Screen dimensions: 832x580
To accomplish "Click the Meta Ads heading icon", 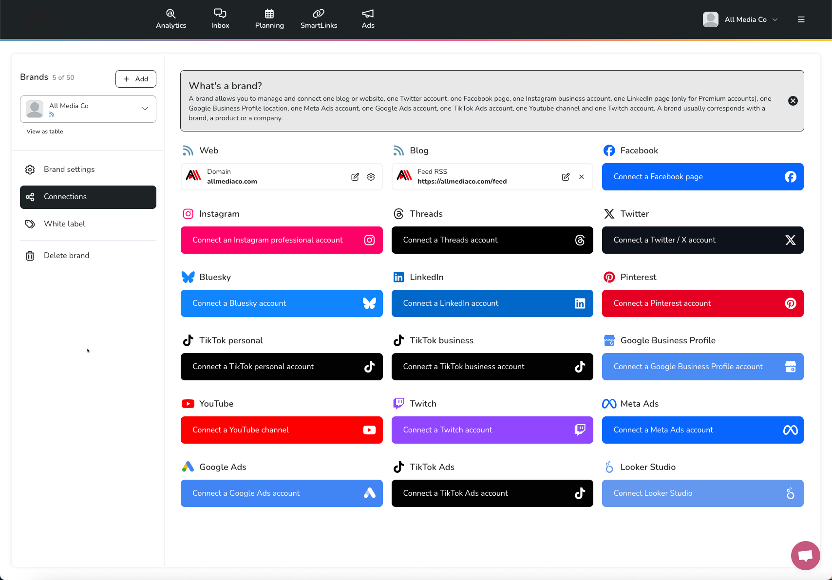I will click(x=609, y=404).
